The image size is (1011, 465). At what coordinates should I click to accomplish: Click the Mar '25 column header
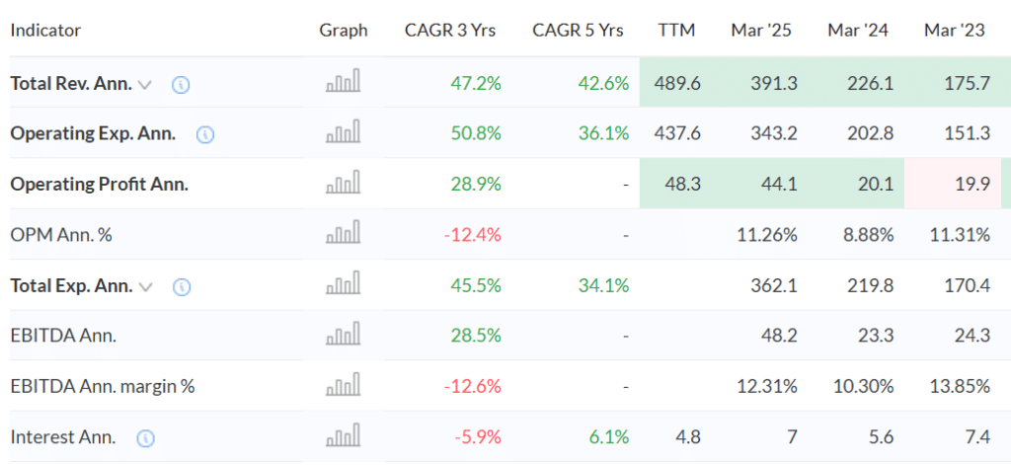pyautogui.click(x=762, y=31)
